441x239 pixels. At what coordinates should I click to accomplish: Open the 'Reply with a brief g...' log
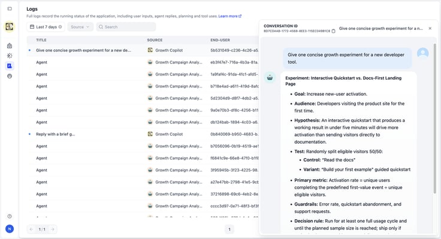click(x=55, y=134)
